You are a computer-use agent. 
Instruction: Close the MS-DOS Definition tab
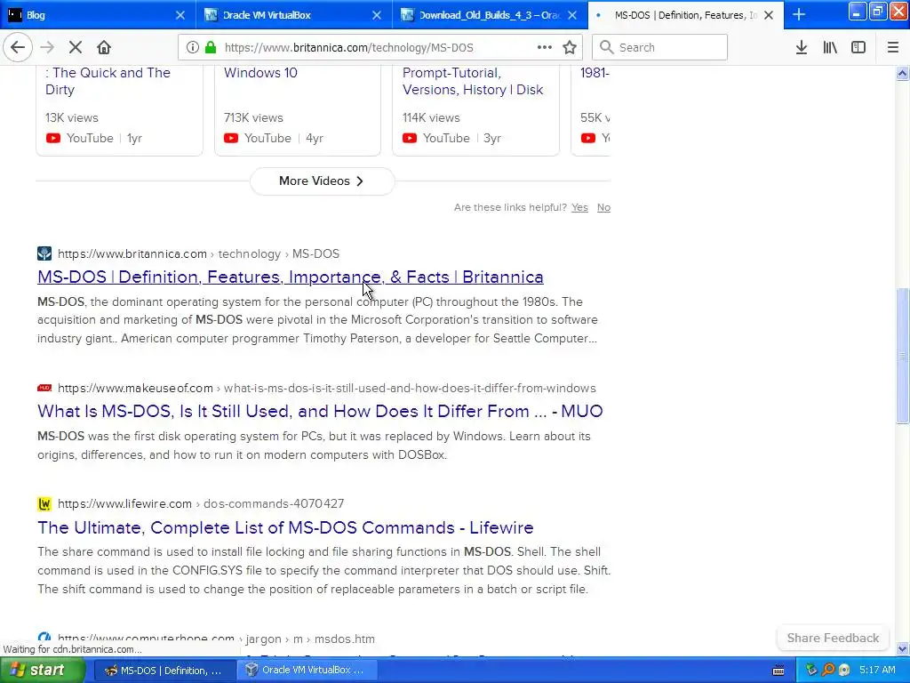pyautogui.click(x=769, y=15)
